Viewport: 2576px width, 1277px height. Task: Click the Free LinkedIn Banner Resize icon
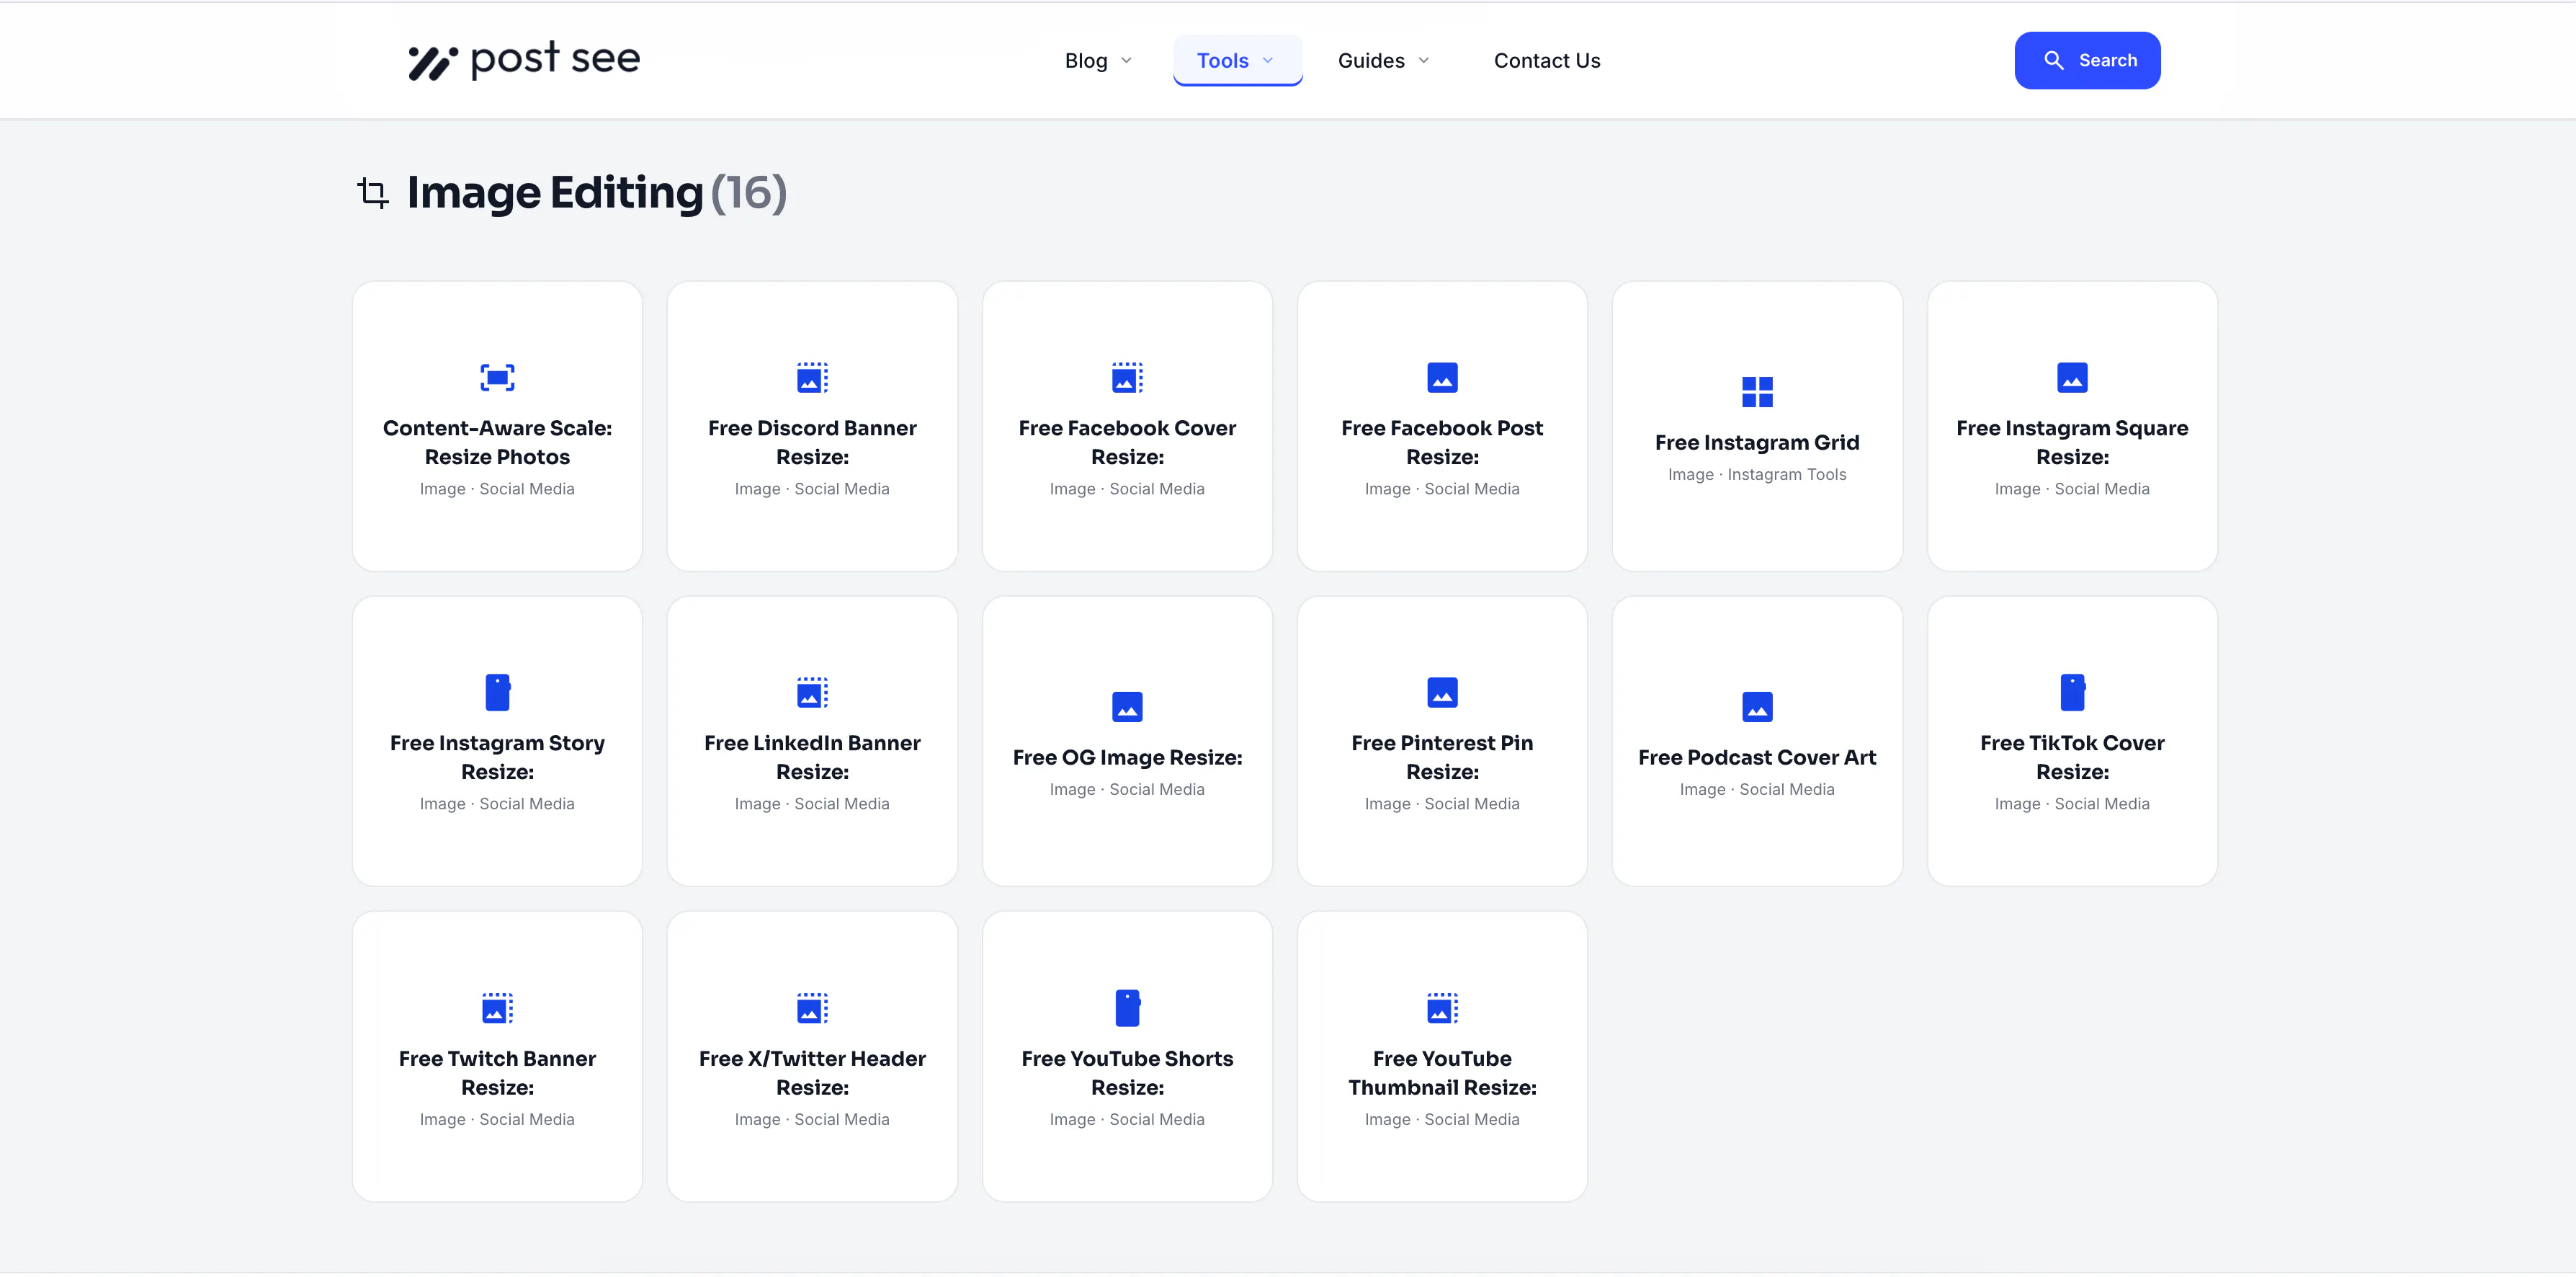tap(812, 693)
